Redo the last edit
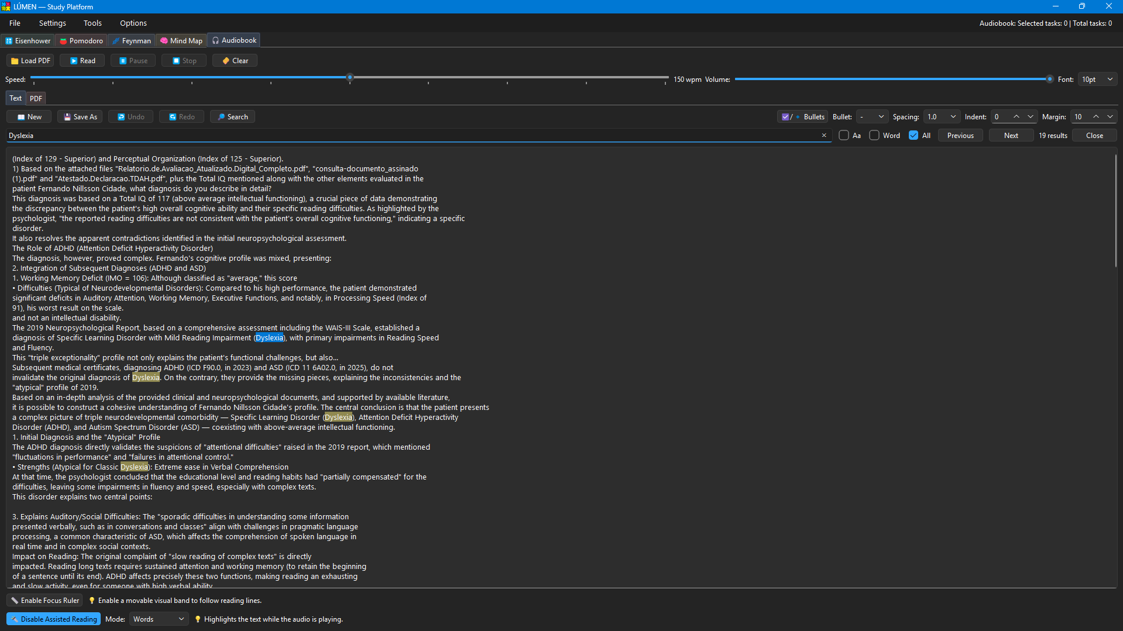 pos(182,117)
